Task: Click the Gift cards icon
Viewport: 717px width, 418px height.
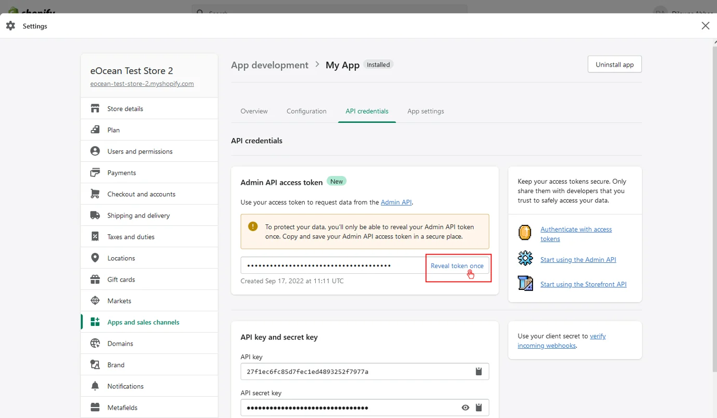Action: (x=95, y=280)
